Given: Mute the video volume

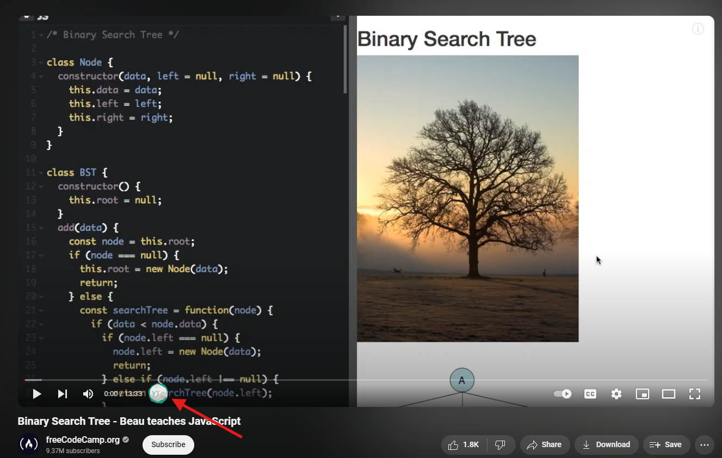Looking at the screenshot, I should pos(88,394).
